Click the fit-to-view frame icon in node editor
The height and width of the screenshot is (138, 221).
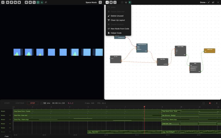122,2
